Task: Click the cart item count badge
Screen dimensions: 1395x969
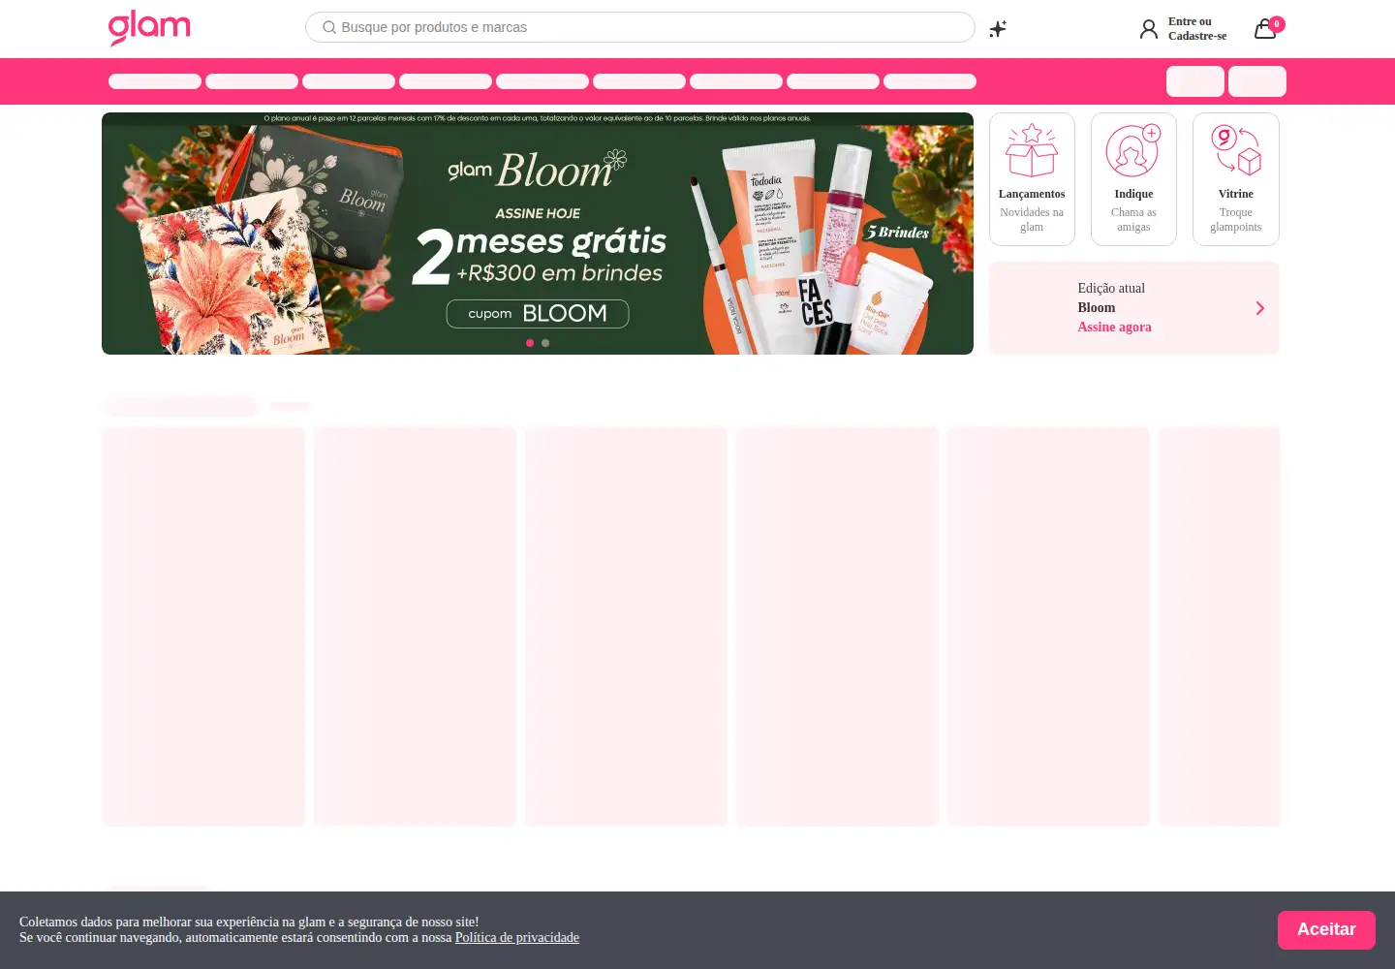Action: [1277, 24]
